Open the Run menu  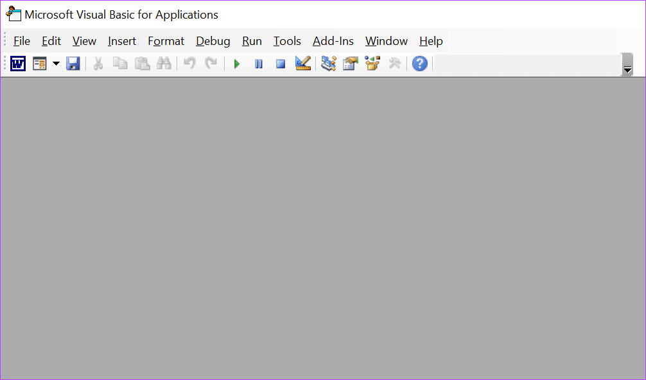tap(252, 41)
